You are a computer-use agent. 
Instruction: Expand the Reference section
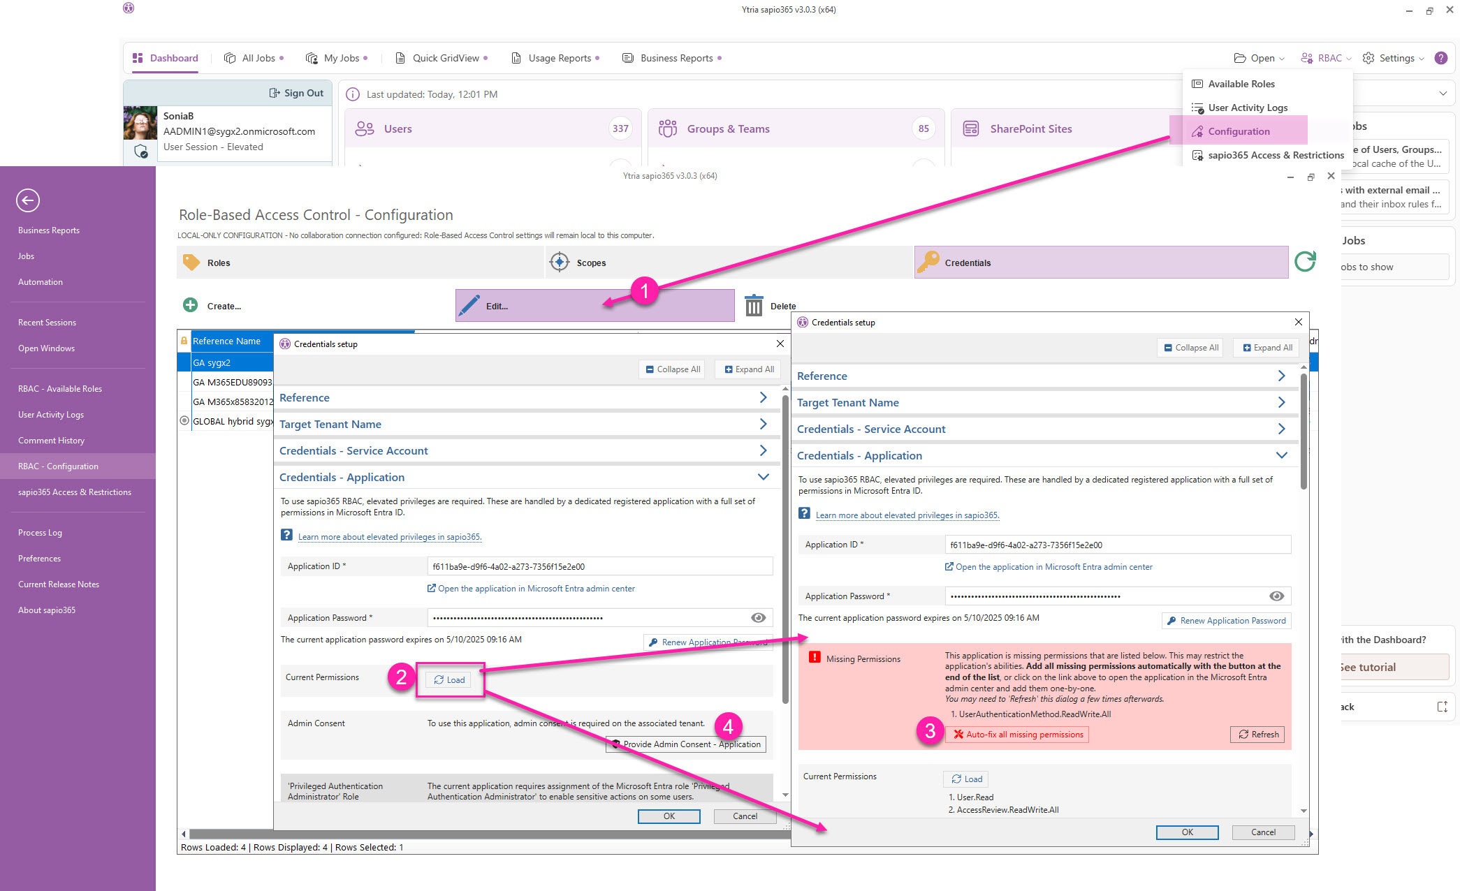(x=1281, y=376)
